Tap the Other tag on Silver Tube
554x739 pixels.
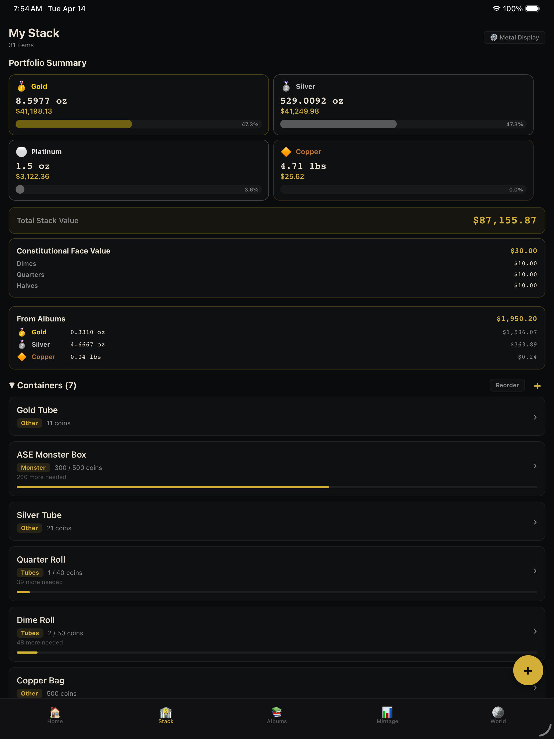29,528
